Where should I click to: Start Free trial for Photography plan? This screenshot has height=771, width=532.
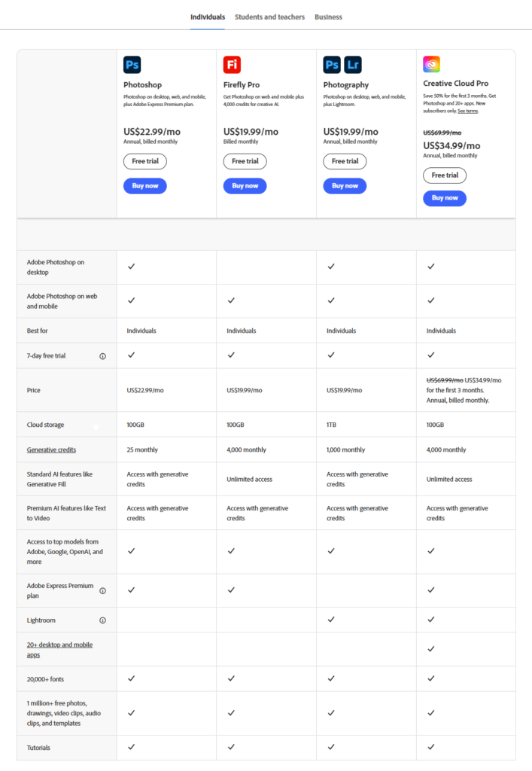click(345, 161)
